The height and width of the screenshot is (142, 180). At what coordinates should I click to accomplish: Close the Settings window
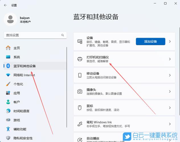176,3
